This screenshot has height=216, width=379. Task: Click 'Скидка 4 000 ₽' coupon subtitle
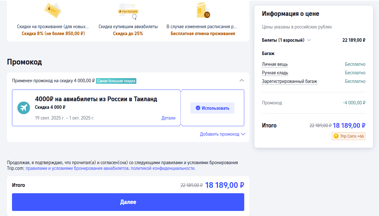(x=50, y=107)
